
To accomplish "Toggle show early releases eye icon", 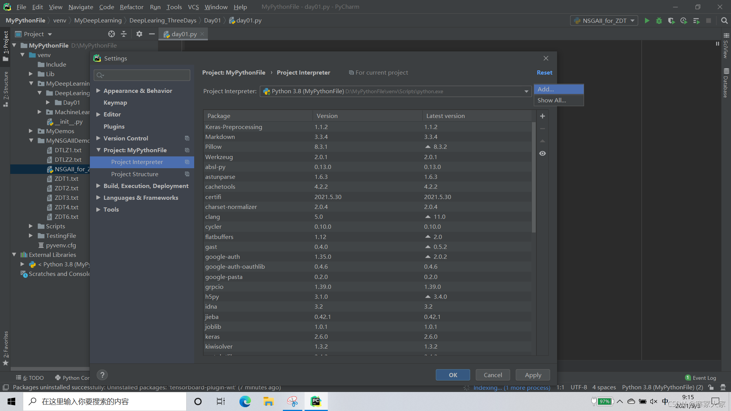I will [543, 153].
